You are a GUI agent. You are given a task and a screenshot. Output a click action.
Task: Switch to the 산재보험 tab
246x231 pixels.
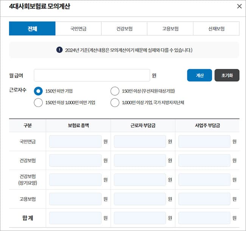click(x=216, y=28)
